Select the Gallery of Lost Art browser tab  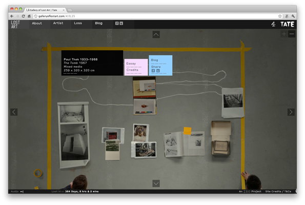46,10
